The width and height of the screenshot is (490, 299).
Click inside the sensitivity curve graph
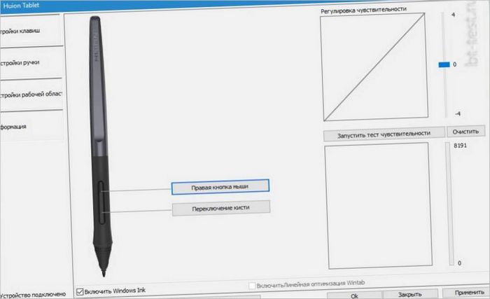[x=374, y=67]
